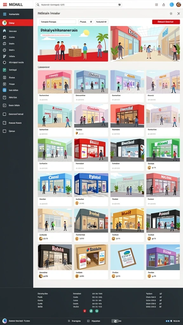Click the small square icon in bottom bar center

(88, 321)
